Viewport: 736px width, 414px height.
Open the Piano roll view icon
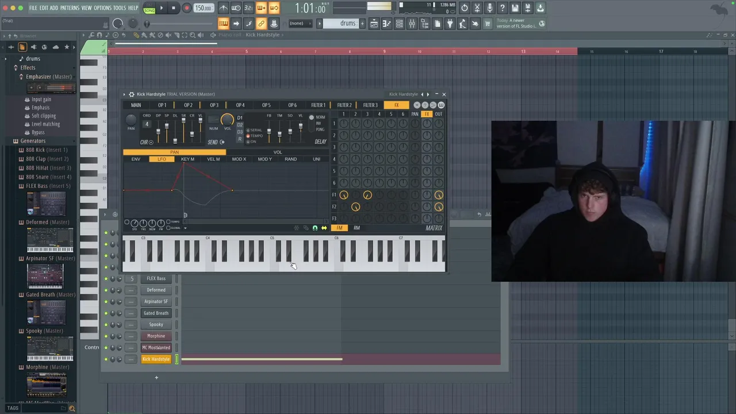point(386,24)
